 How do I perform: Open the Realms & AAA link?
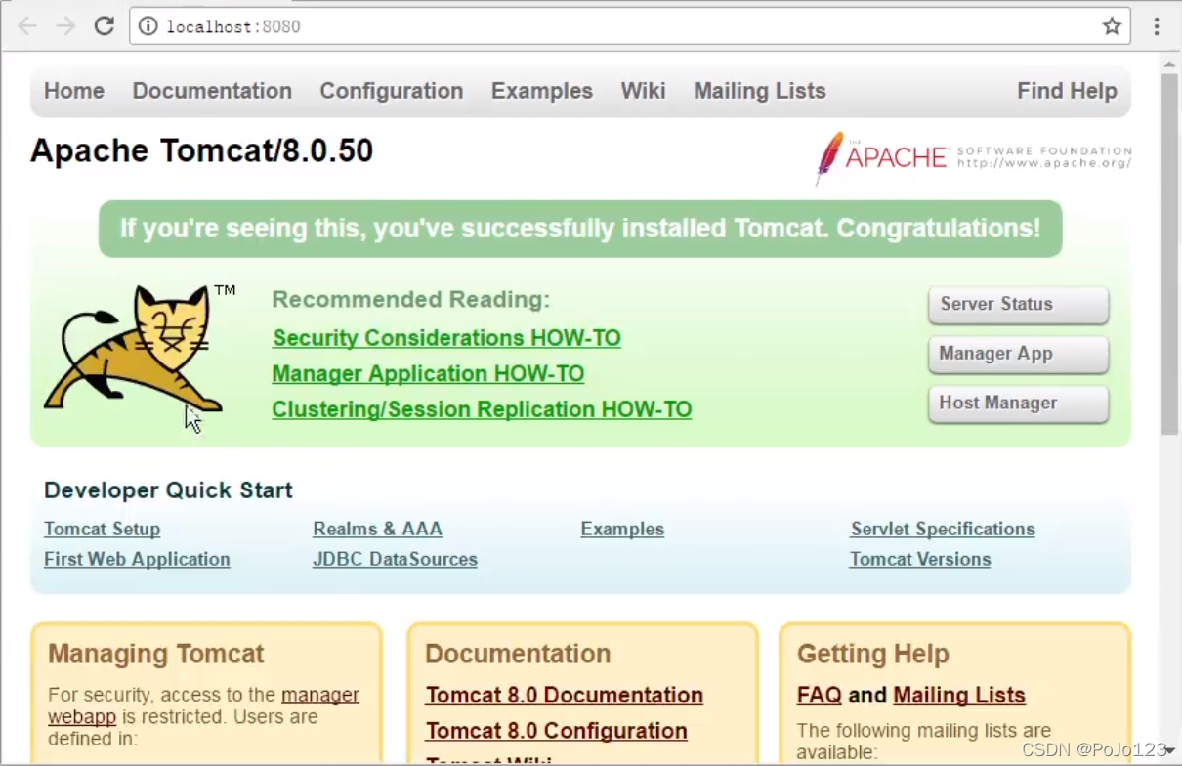click(x=377, y=529)
